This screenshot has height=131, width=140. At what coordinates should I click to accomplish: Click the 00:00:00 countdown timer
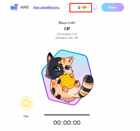[x=67, y=123]
